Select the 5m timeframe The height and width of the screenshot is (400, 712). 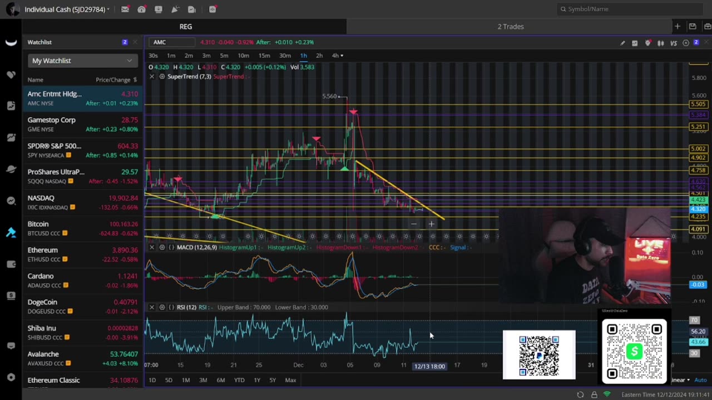click(x=224, y=56)
